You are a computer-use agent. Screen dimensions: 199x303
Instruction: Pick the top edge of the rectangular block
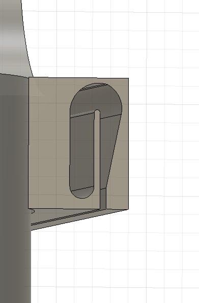pyautogui.click(x=78, y=78)
